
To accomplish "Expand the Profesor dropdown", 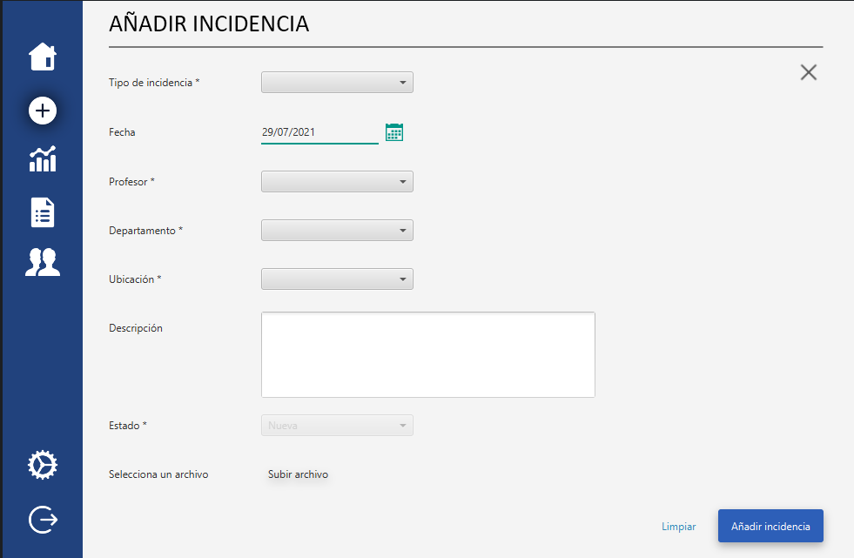I will coord(337,181).
